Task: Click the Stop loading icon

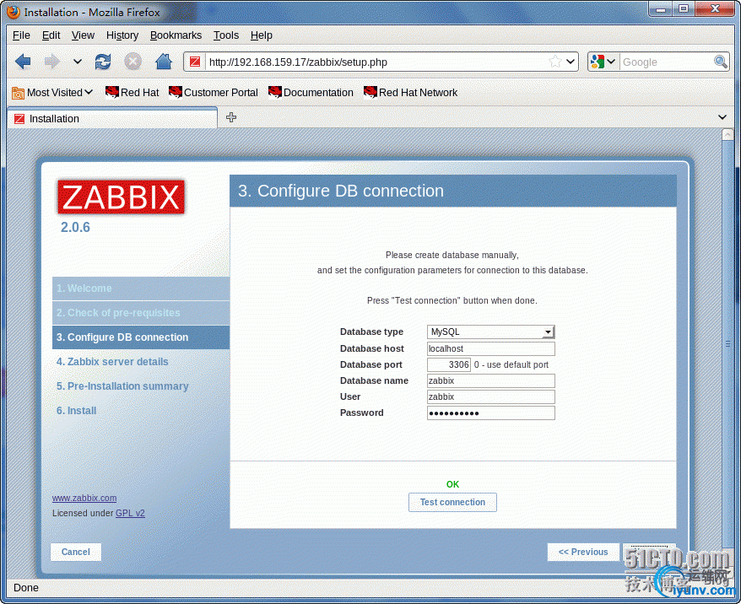Action: tap(133, 62)
